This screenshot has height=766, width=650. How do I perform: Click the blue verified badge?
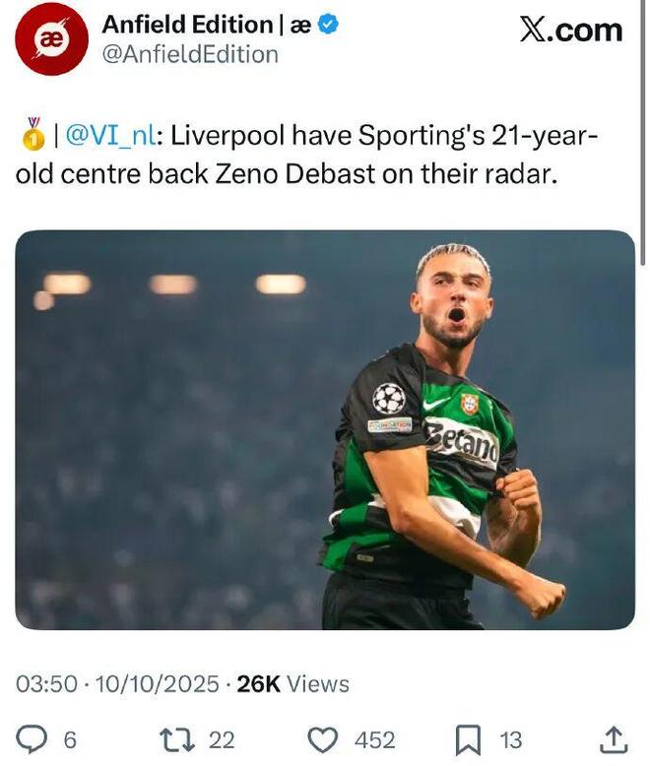tap(328, 26)
